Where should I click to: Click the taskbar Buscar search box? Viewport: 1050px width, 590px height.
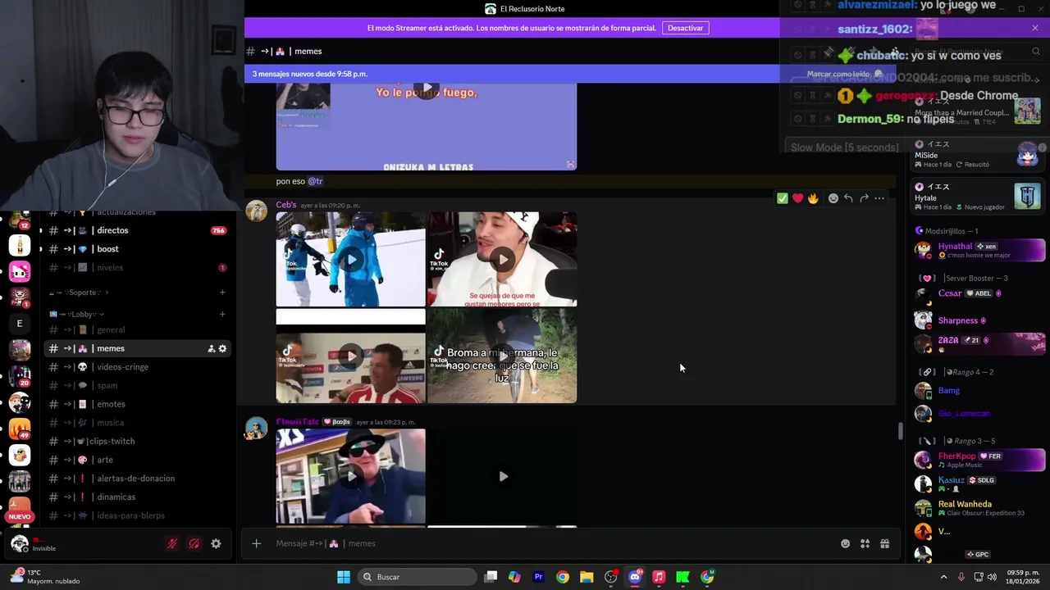(417, 577)
